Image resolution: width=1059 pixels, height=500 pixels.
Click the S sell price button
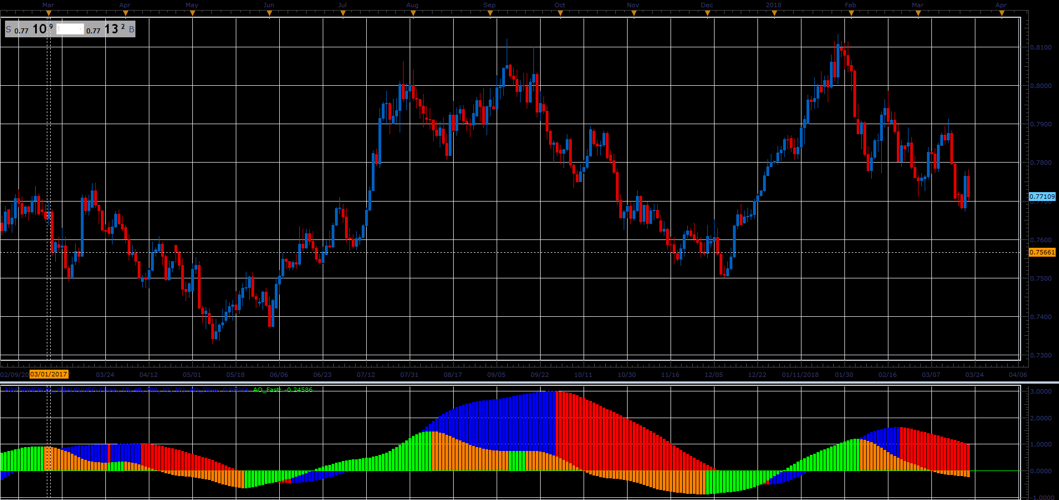pos(30,29)
